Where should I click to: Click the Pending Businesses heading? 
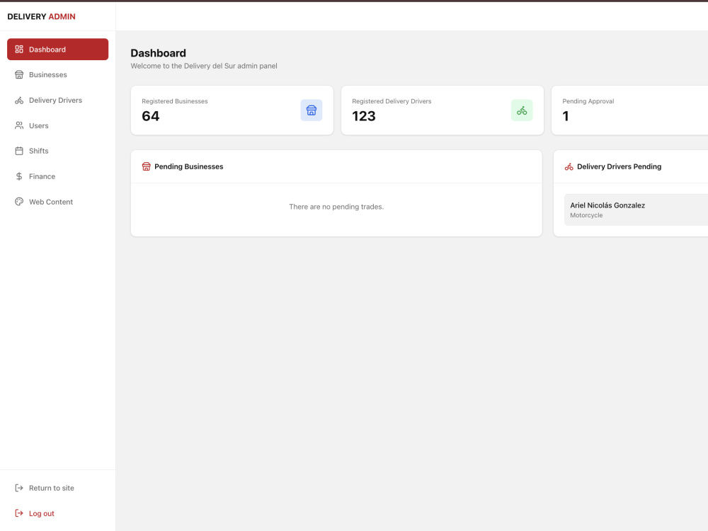tap(189, 166)
